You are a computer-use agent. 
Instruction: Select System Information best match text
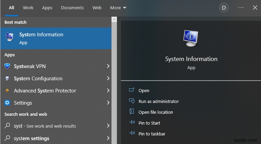click(x=41, y=35)
